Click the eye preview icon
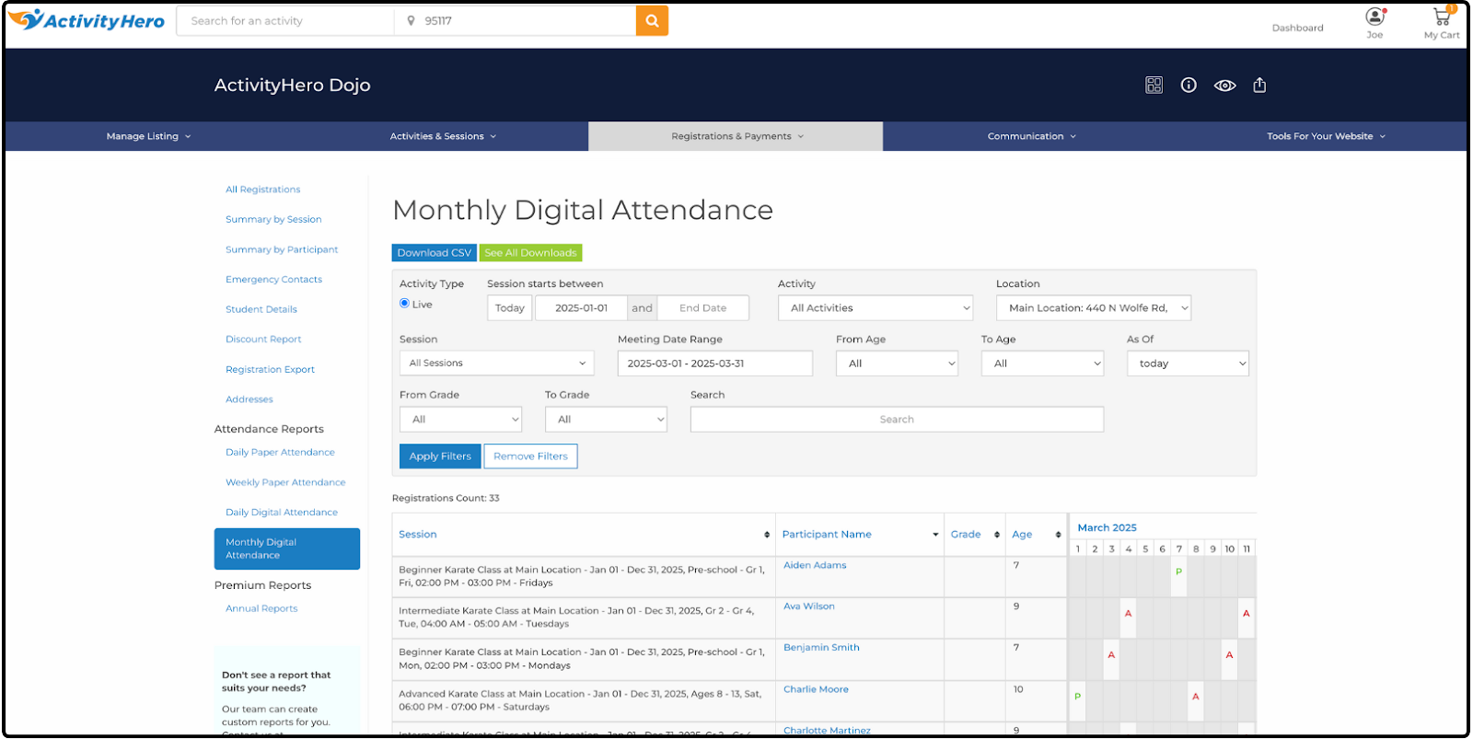Viewport: 1473px width, 739px height. (x=1224, y=86)
